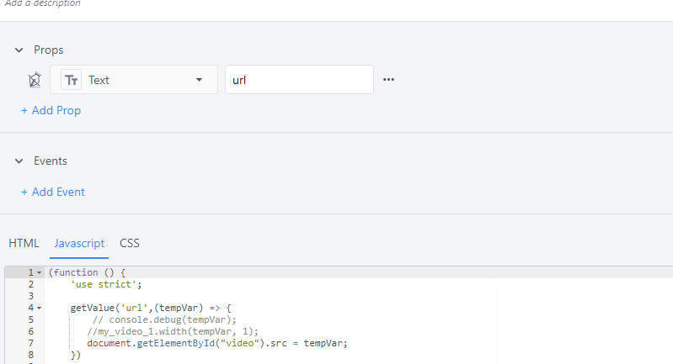The height and width of the screenshot is (364, 673).
Task: Fold the getValue block at line 4
Action: click(x=39, y=309)
